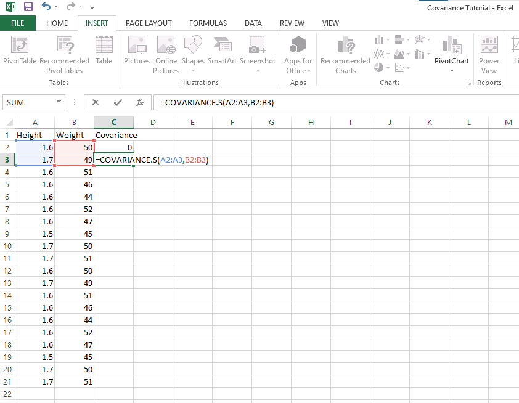Viewport: 519px width, 403px height.
Task: Open the PivotChart dropdown arrow
Action: point(452,71)
